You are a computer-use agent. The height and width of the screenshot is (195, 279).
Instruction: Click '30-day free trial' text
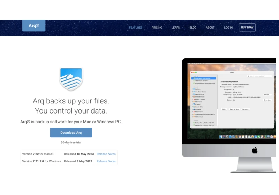[71, 142]
